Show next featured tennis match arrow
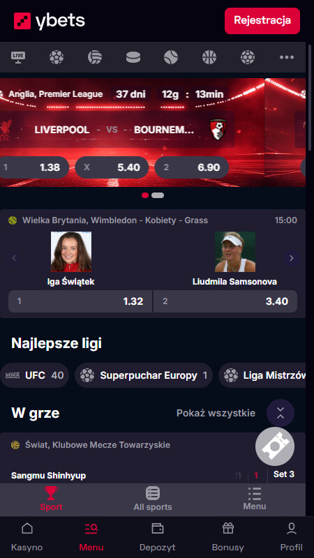The height and width of the screenshot is (558, 314). click(x=292, y=258)
